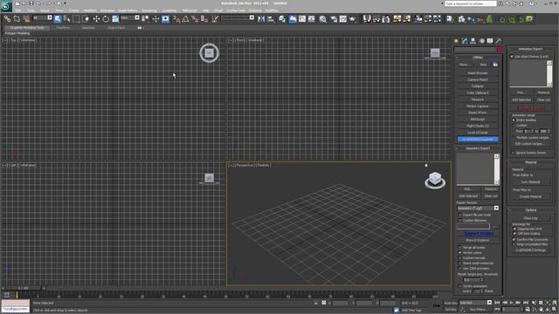The width and height of the screenshot is (559, 314).
Task: Toggle Vertex colors checkbox
Action: coord(460,252)
